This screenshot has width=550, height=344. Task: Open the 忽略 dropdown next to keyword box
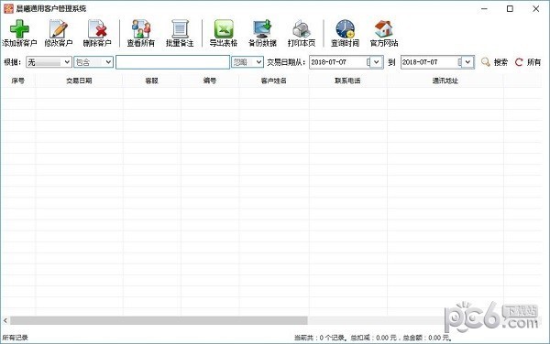247,62
